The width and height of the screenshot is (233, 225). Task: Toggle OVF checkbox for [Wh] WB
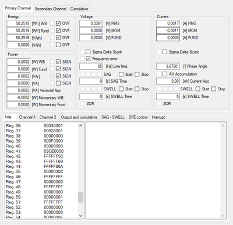pyautogui.click(x=58, y=23)
